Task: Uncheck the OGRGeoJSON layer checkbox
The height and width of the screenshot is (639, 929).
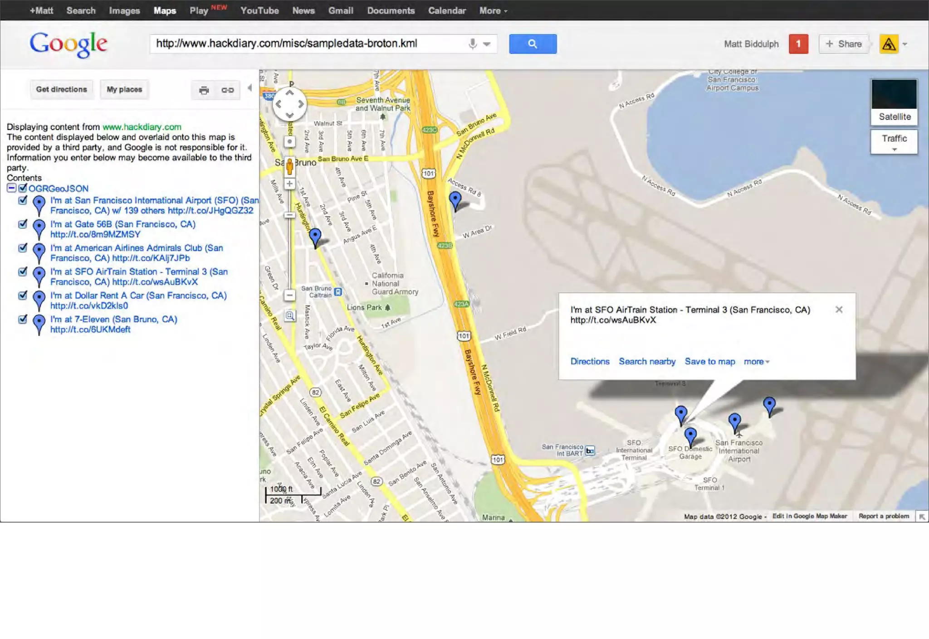Action: (23, 188)
